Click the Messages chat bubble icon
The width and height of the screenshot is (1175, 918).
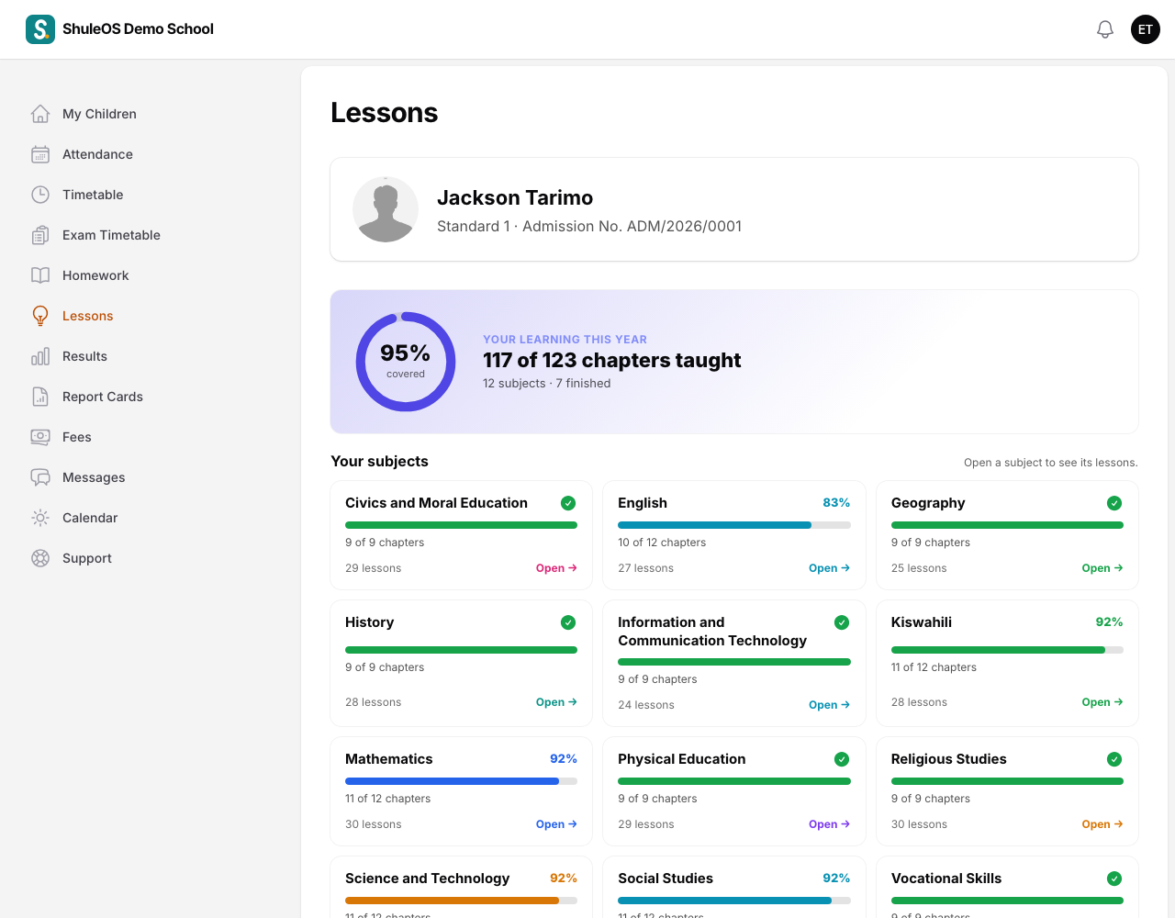40,477
